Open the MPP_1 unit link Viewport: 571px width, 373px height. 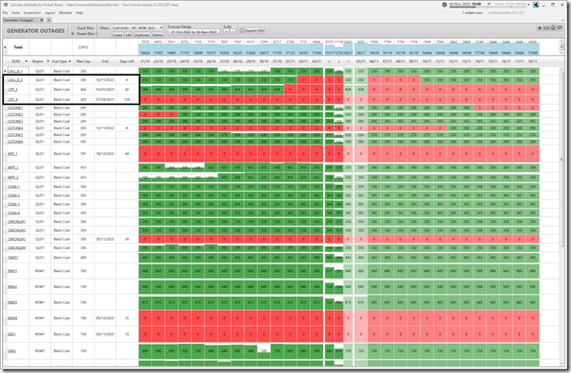coord(13,168)
